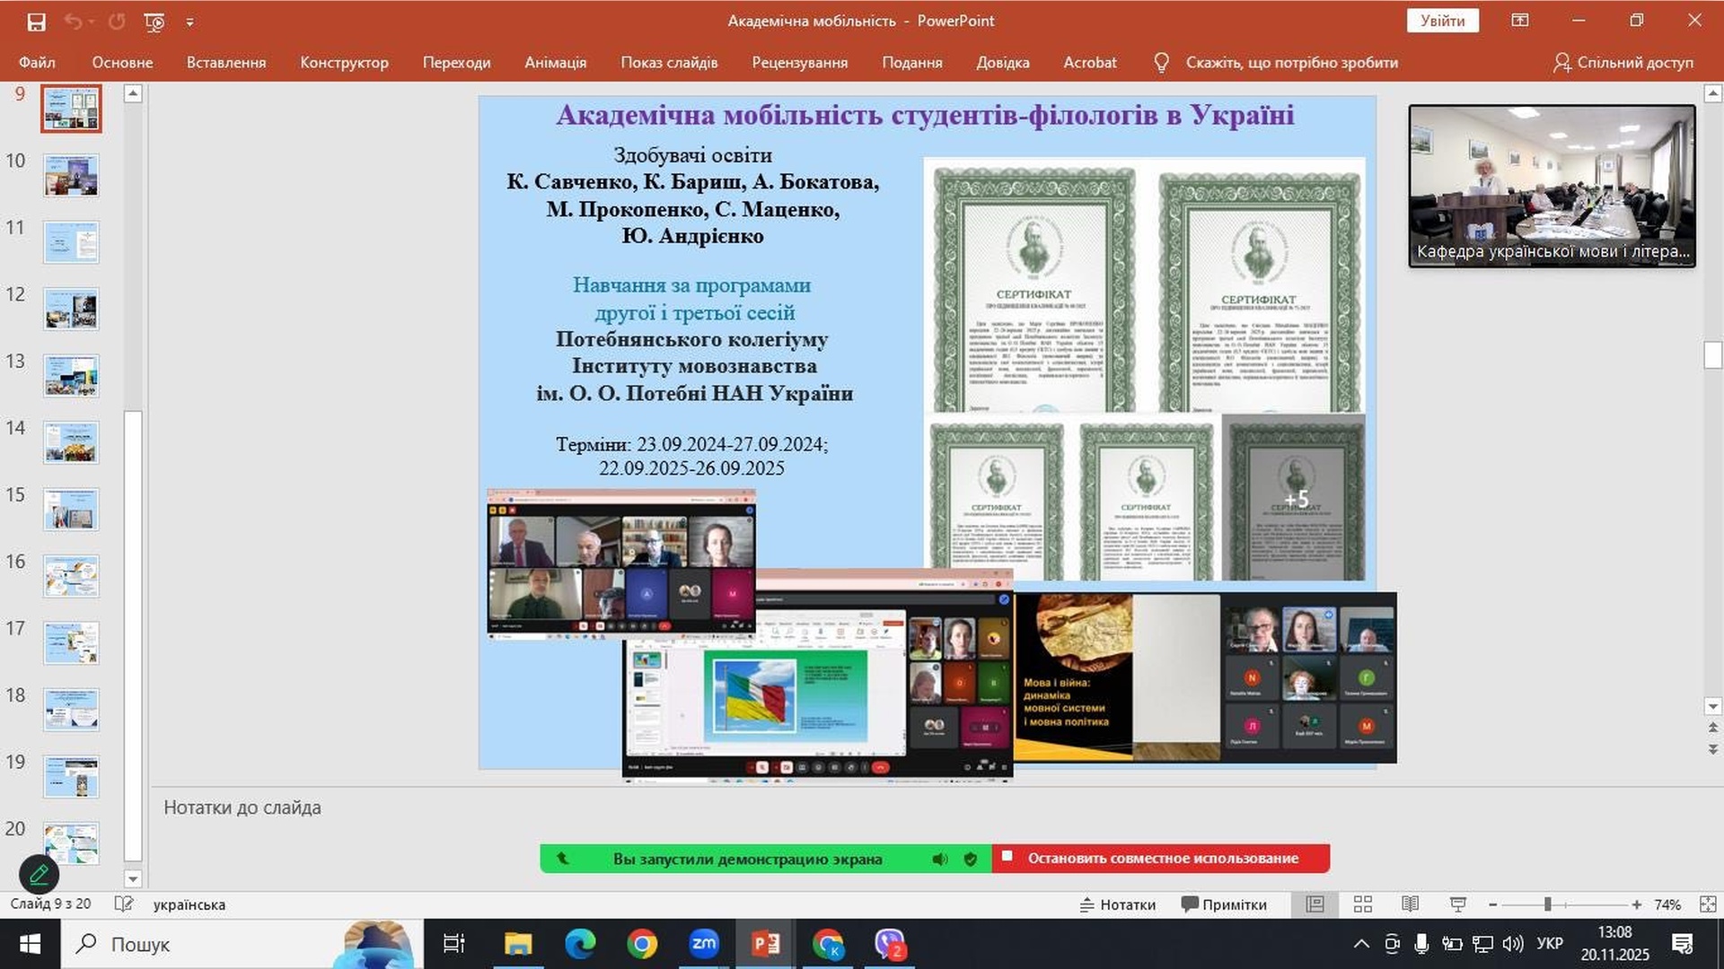Toggle Normal view button in status bar

coord(1315,904)
